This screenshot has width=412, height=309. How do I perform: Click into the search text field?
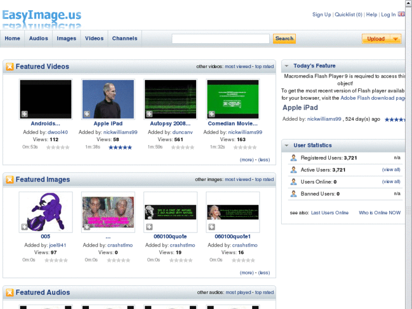(220, 39)
